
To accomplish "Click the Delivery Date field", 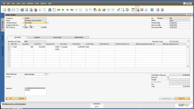I will point(179,25).
